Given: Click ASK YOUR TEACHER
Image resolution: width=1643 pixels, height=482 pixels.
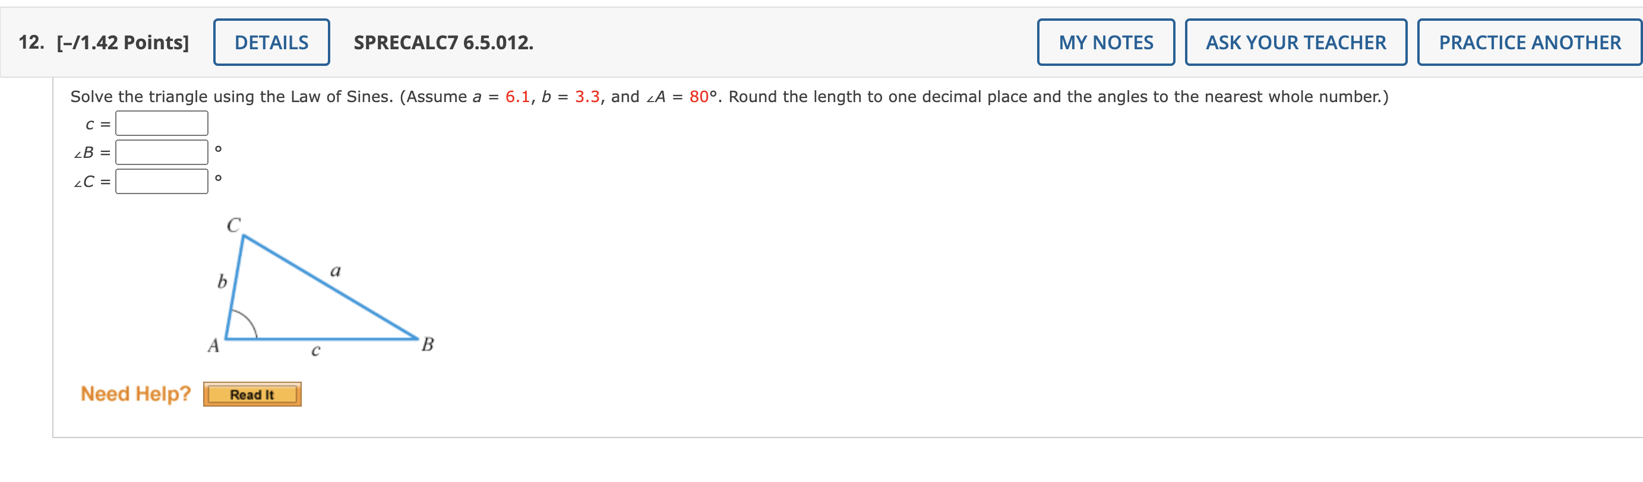Looking at the screenshot, I should click(1296, 42).
